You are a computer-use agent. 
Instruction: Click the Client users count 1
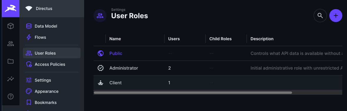(x=169, y=83)
